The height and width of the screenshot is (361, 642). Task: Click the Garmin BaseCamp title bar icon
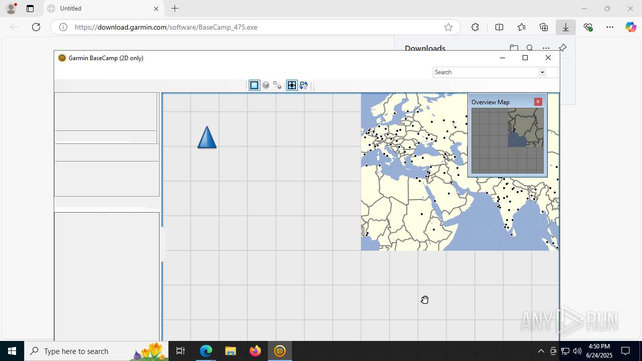pos(62,58)
